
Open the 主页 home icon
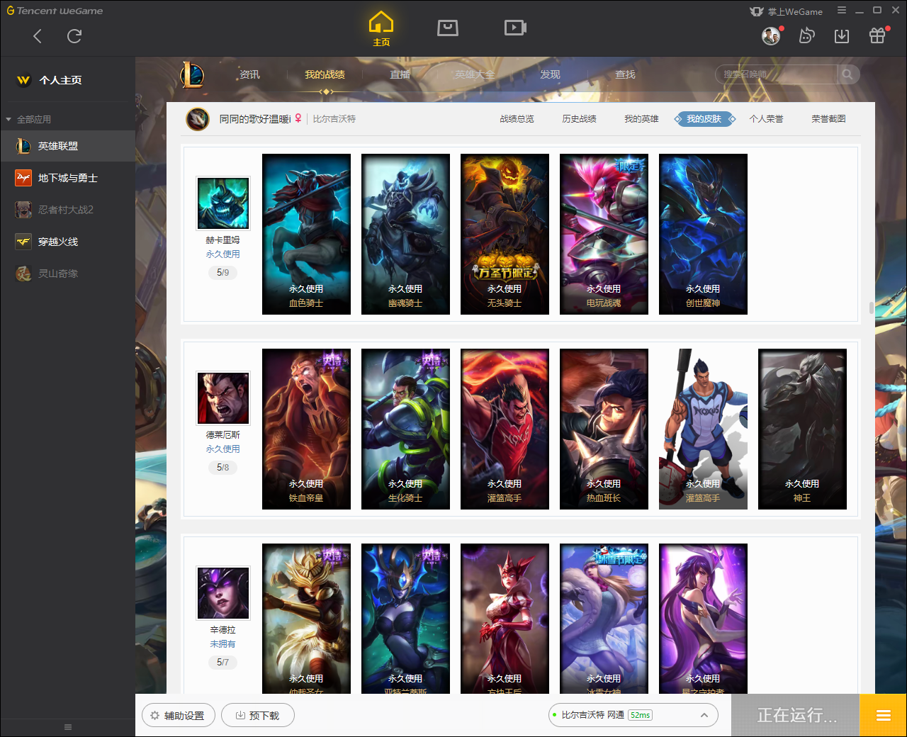[x=381, y=29]
